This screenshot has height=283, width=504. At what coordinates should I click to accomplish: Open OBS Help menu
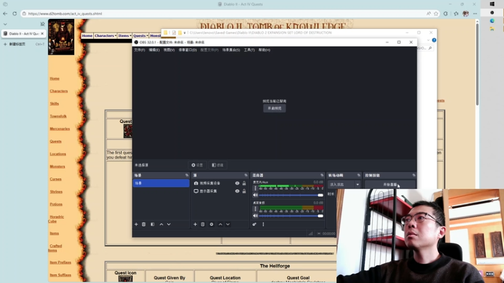coord(264,50)
